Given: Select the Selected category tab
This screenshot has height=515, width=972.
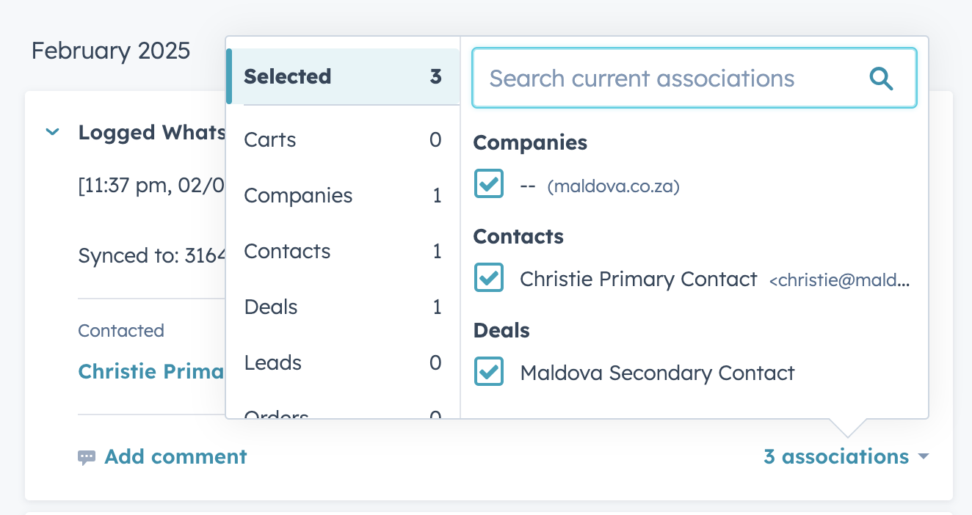Looking at the screenshot, I should point(343,76).
